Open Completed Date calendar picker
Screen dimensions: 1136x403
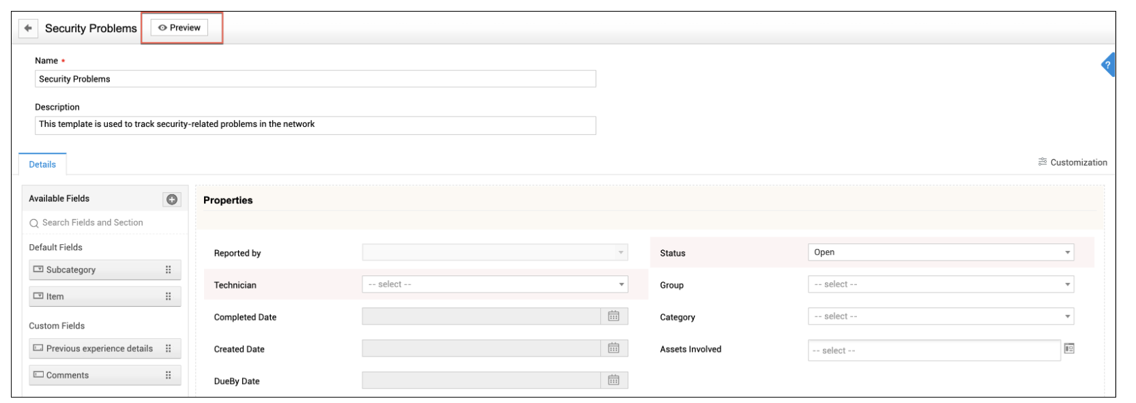(x=613, y=316)
